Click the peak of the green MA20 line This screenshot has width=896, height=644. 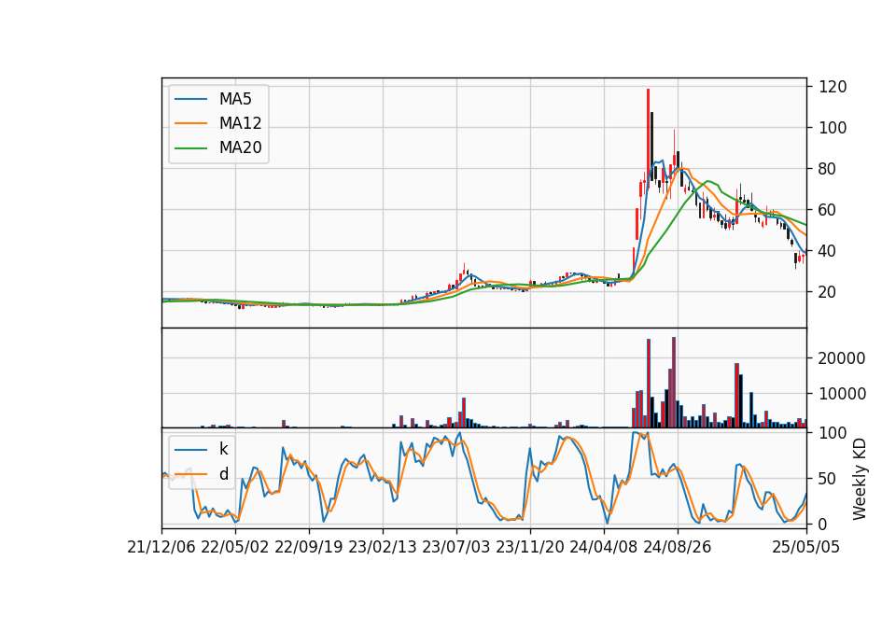tap(708, 181)
